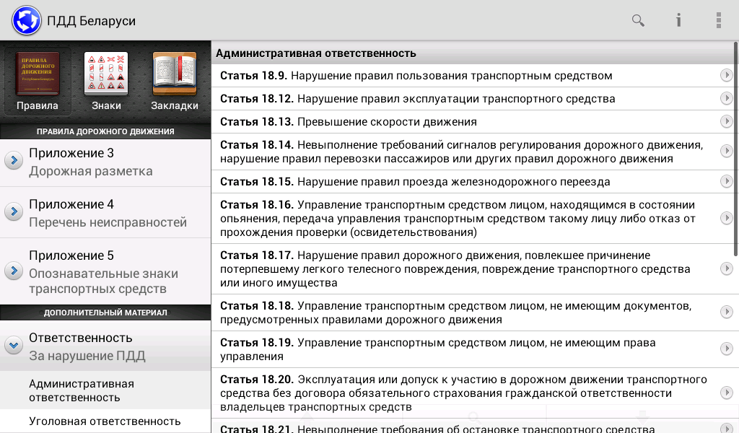Open Статья 18.9 arrow icon
The image size is (739, 433).
(x=726, y=75)
